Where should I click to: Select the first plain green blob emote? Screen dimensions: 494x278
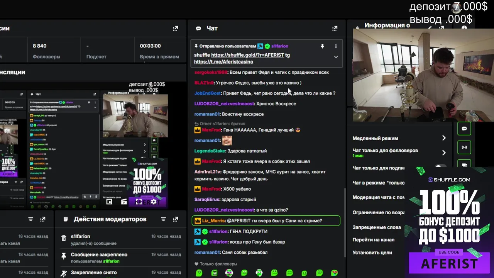click(199, 273)
